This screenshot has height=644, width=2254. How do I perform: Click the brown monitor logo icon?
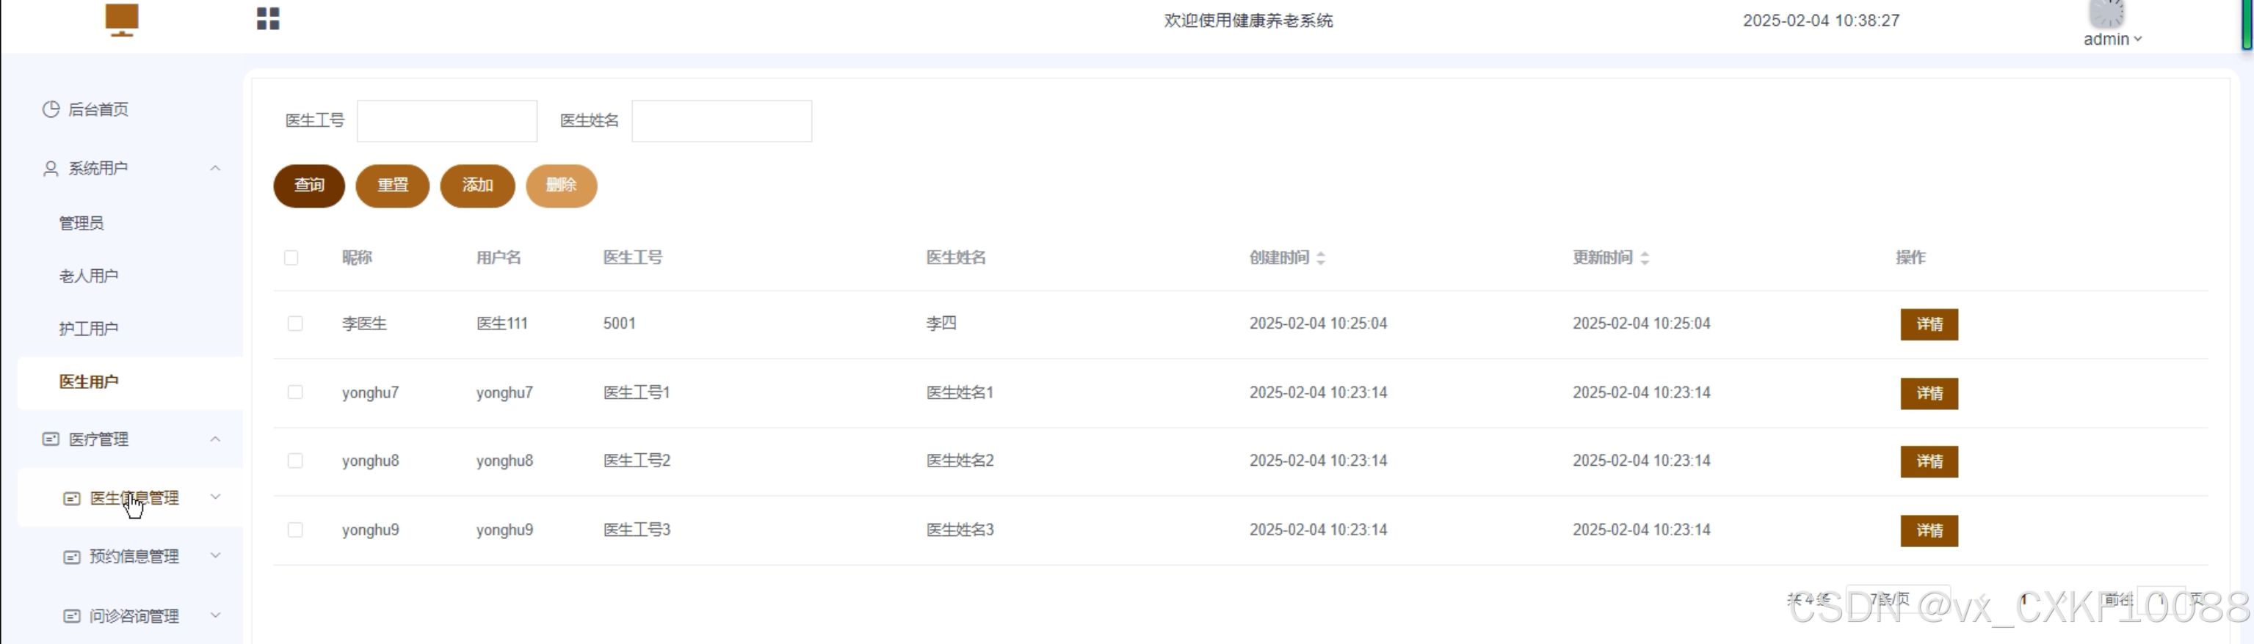[122, 20]
